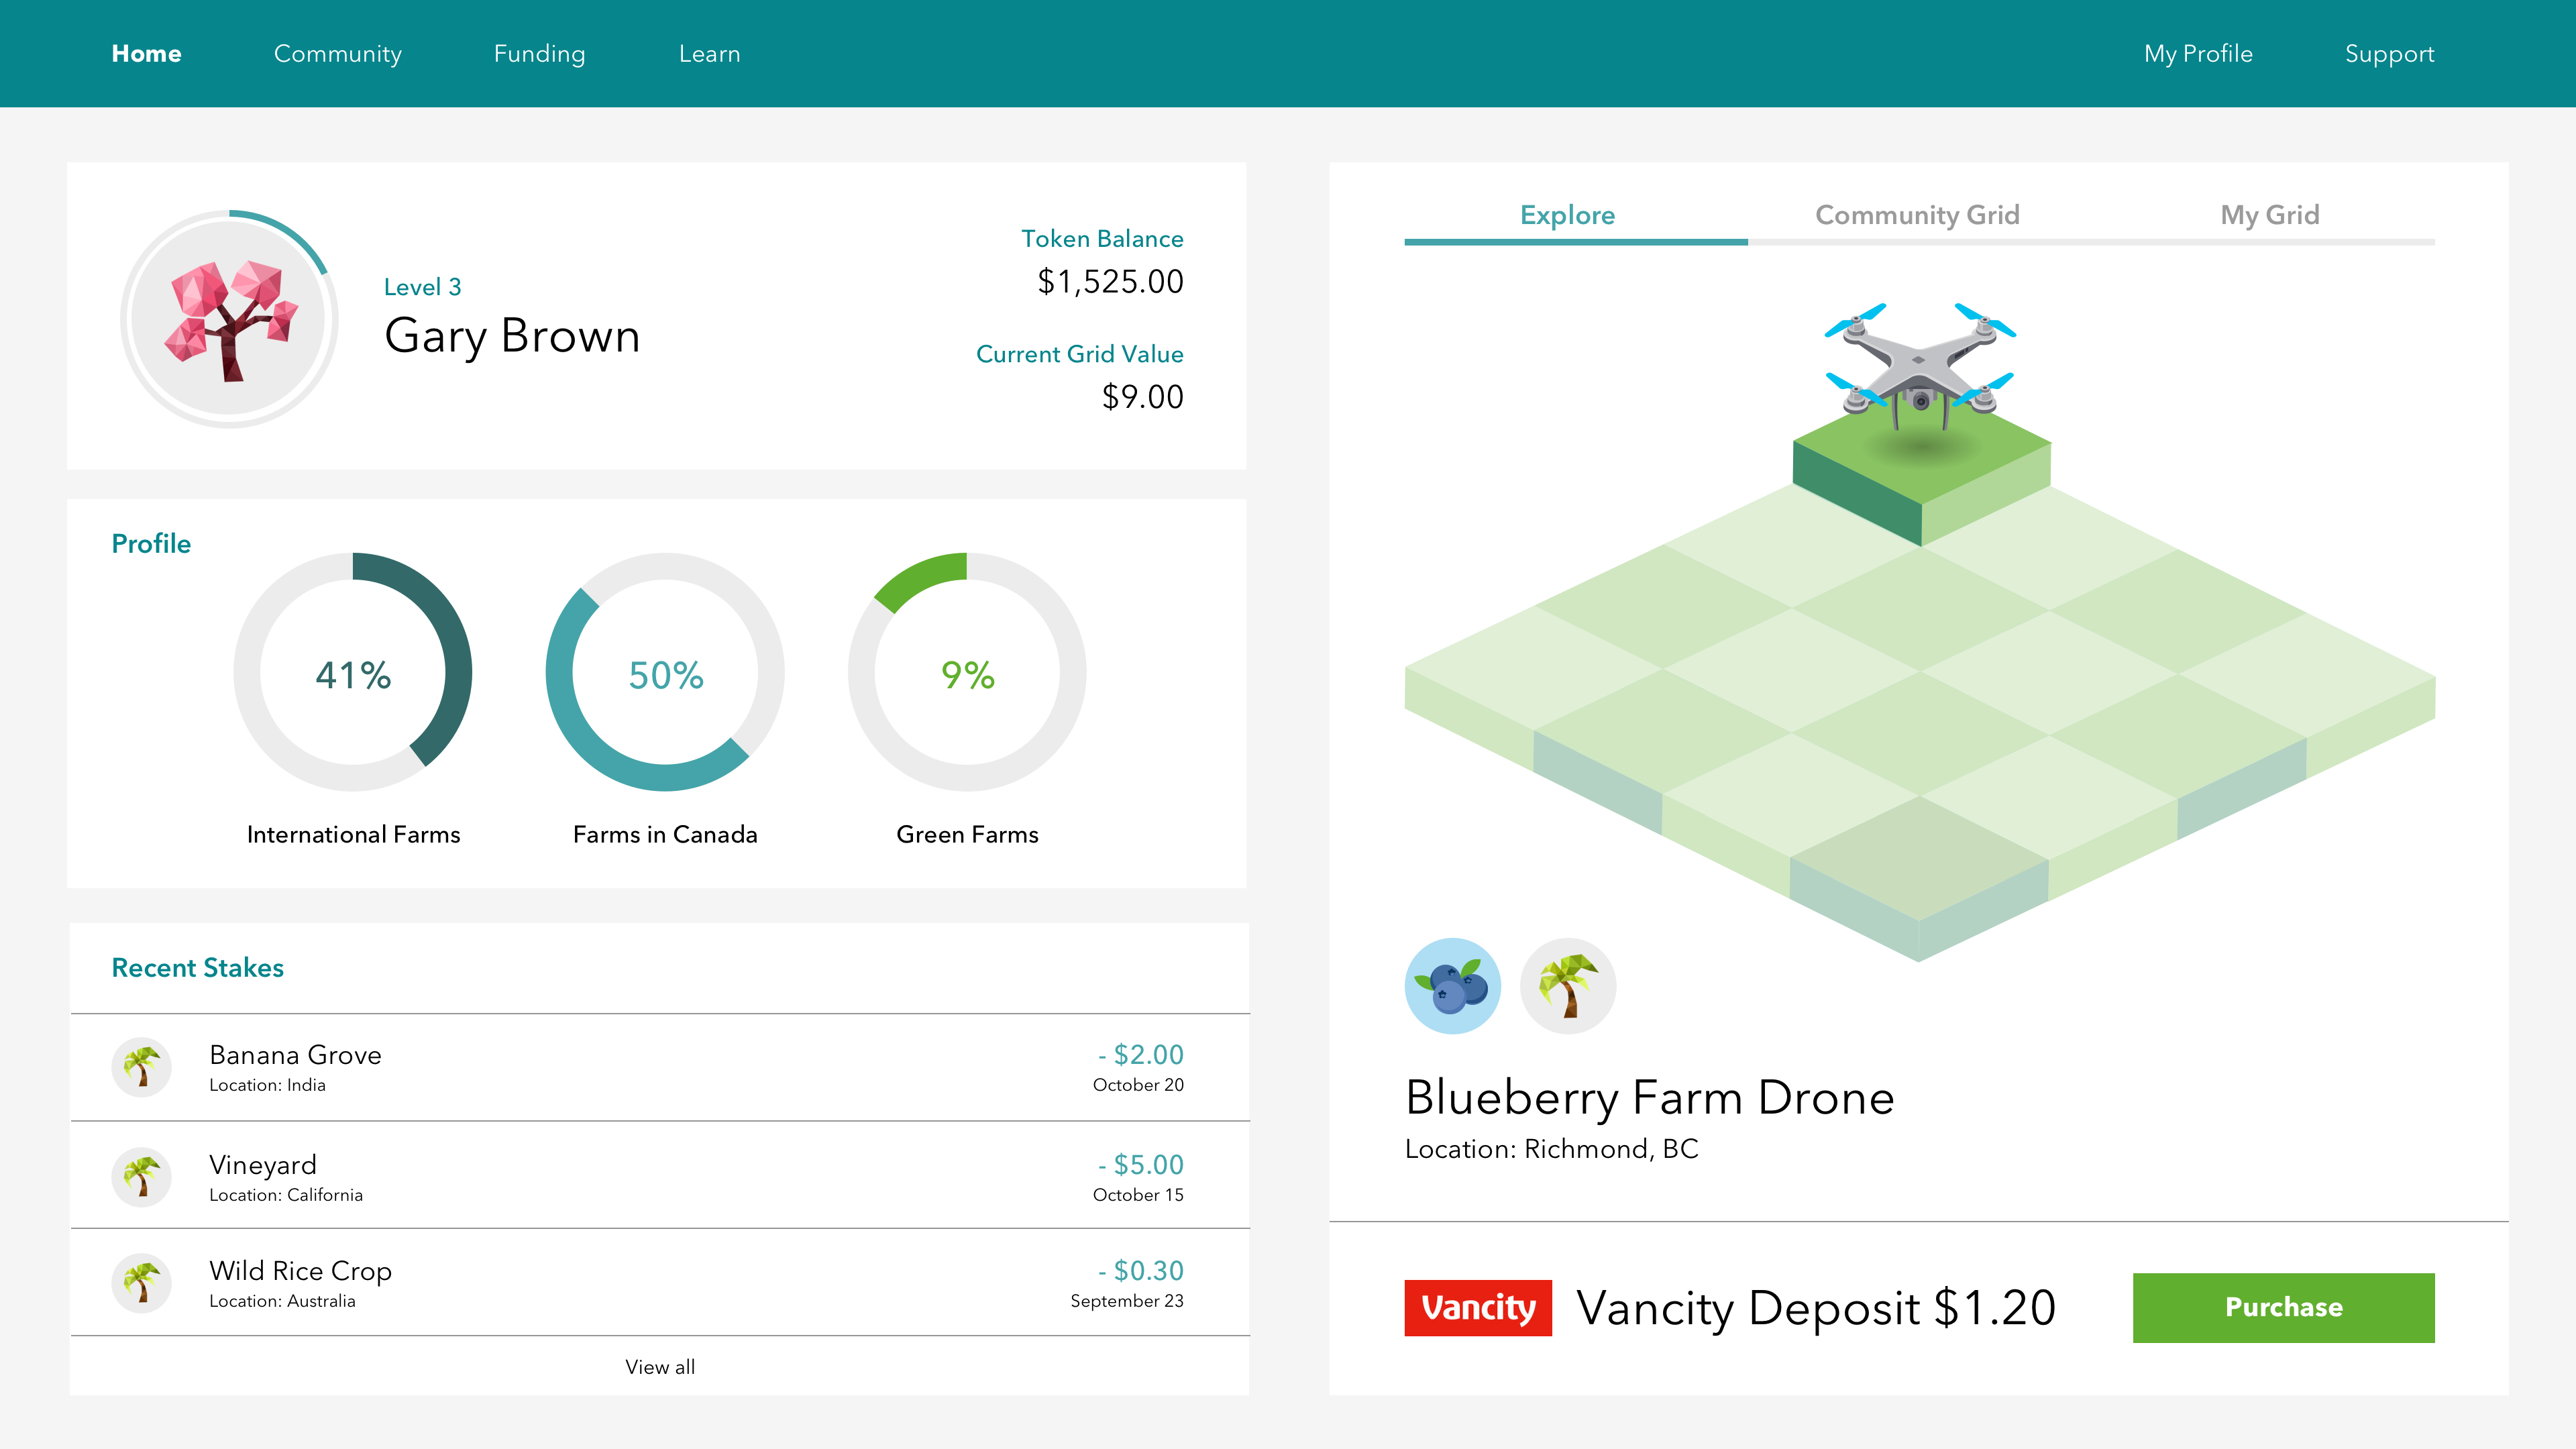Click the Banana Grove palm icon
2576x1449 pixels.
coord(141,1066)
